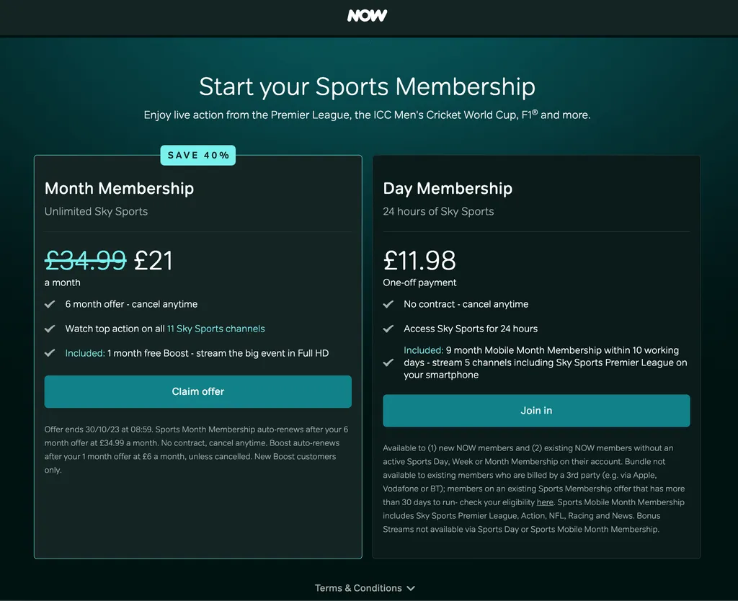Toggle the Boost inclusion line in Month Membership
738x601 pixels.
click(x=197, y=353)
